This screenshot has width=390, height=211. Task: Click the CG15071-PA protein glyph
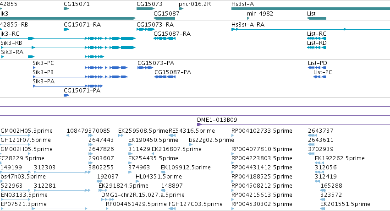tap(66, 95)
